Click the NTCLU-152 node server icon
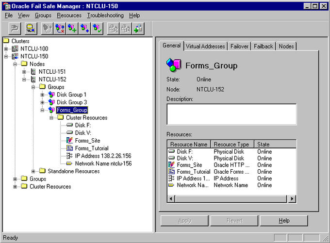 [x=33, y=80]
